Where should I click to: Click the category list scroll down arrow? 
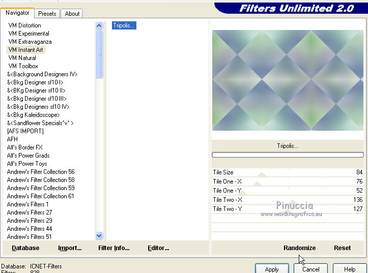[x=99, y=235]
